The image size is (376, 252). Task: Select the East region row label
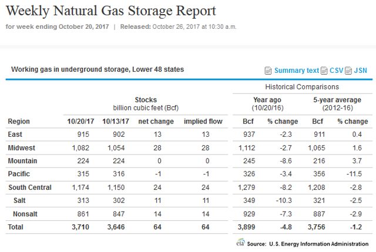point(15,135)
